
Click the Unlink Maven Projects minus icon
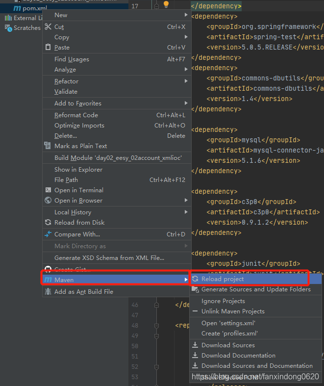pyautogui.click(x=195, y=311)
